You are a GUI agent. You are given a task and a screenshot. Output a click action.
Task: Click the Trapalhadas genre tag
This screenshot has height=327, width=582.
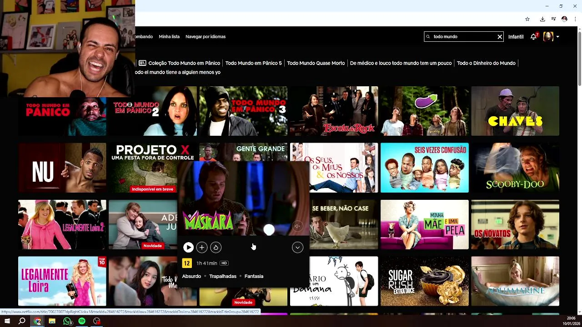[223, 276]
